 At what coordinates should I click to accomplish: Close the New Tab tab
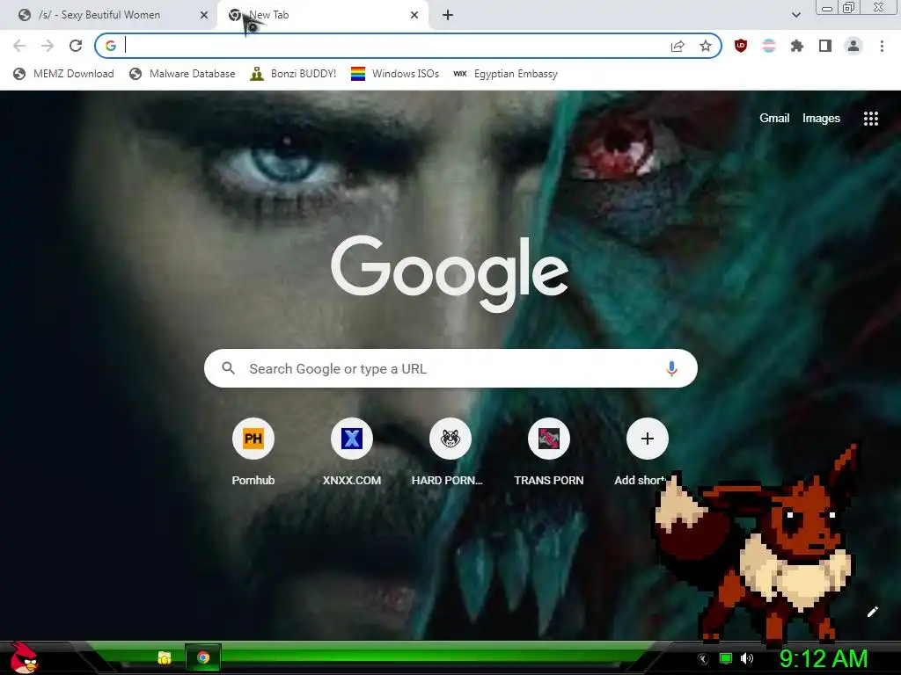click(x=414, y=15)
